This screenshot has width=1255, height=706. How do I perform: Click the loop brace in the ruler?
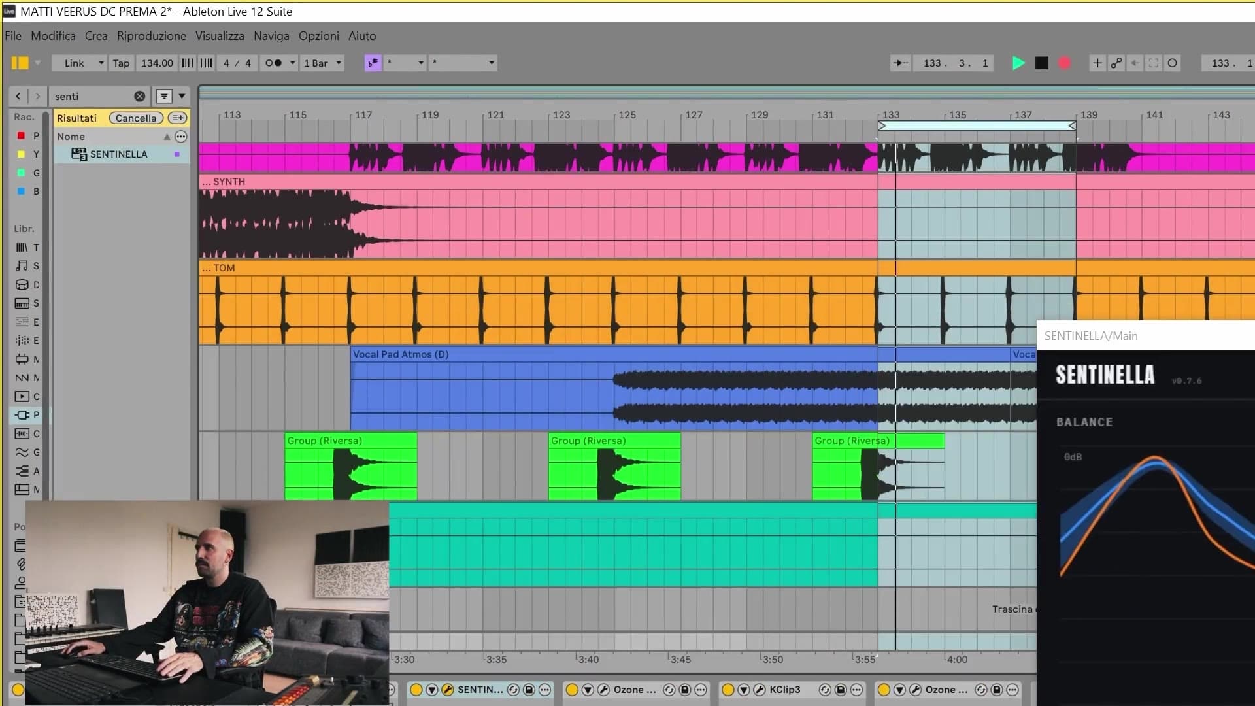pyautogui.click(x=977, y=126)
